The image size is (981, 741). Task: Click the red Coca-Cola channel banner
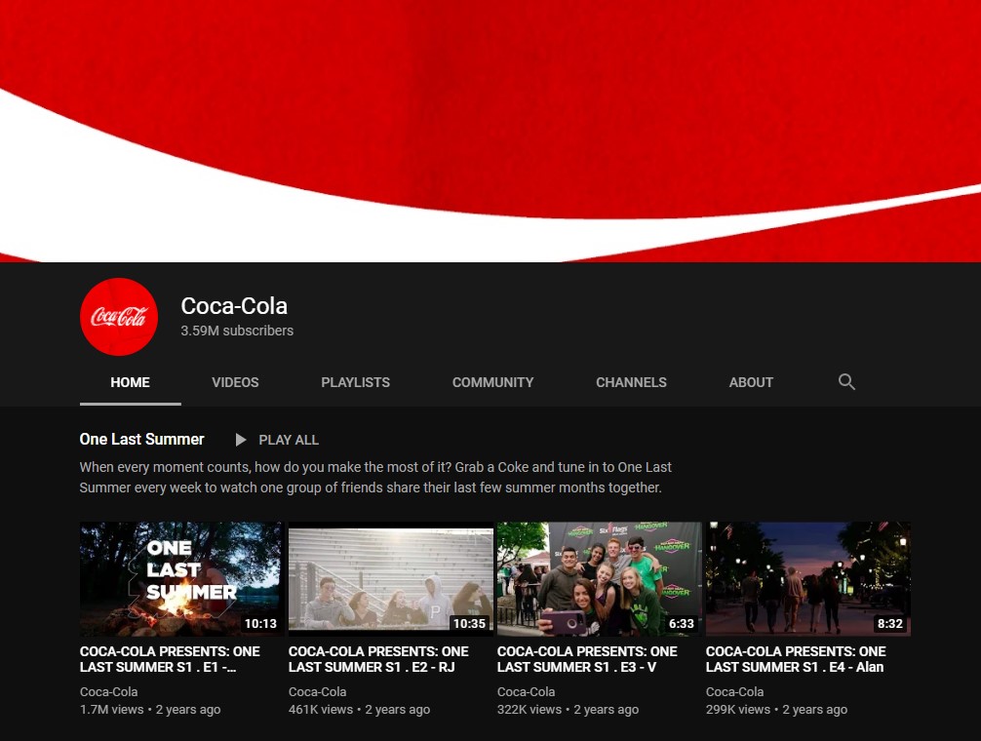[490, 131]
